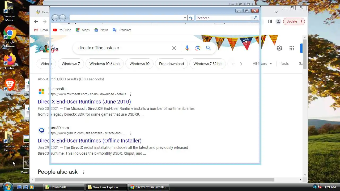Launch Media Player from quick launch

32,187
